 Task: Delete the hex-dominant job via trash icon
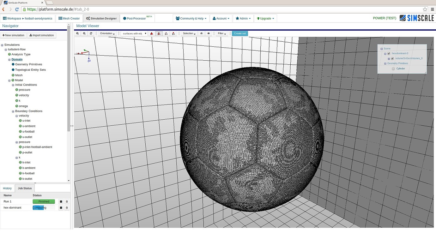pyautogui.click(x=67, y=207)
